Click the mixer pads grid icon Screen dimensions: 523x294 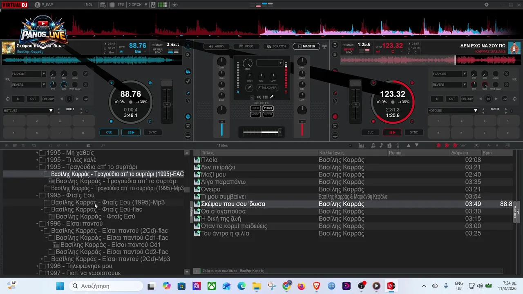click(265, 97)
